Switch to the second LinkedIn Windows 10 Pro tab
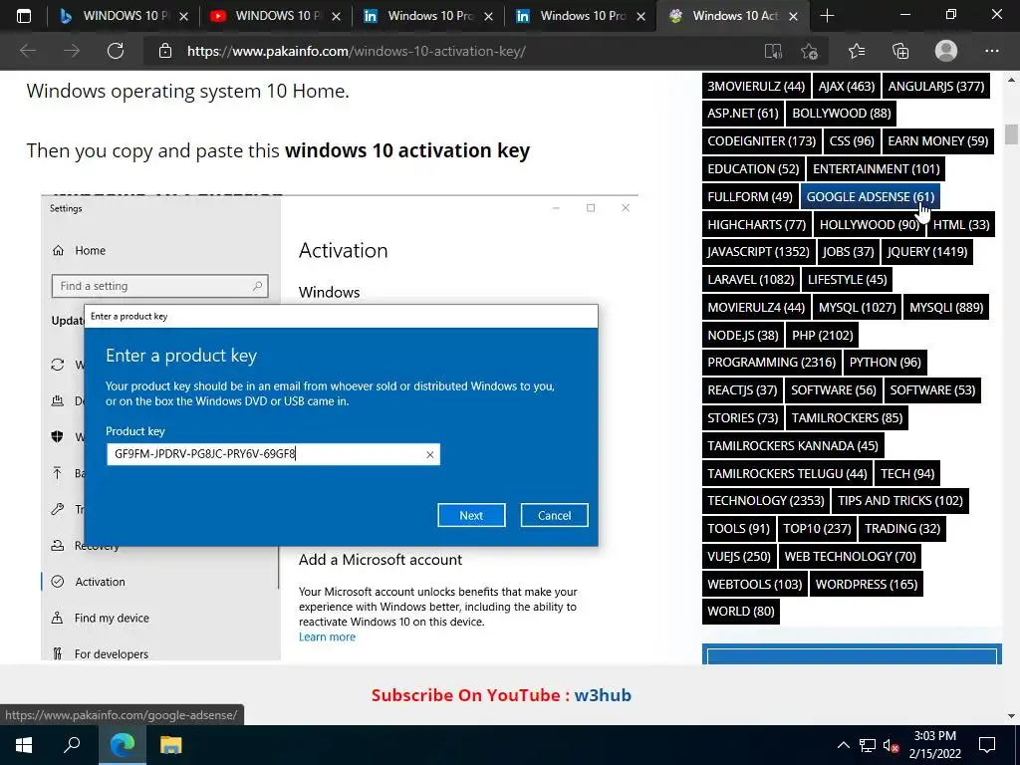Image resolution: width=1020 pixels, height=765 pixels. click(x=580, y=16)
